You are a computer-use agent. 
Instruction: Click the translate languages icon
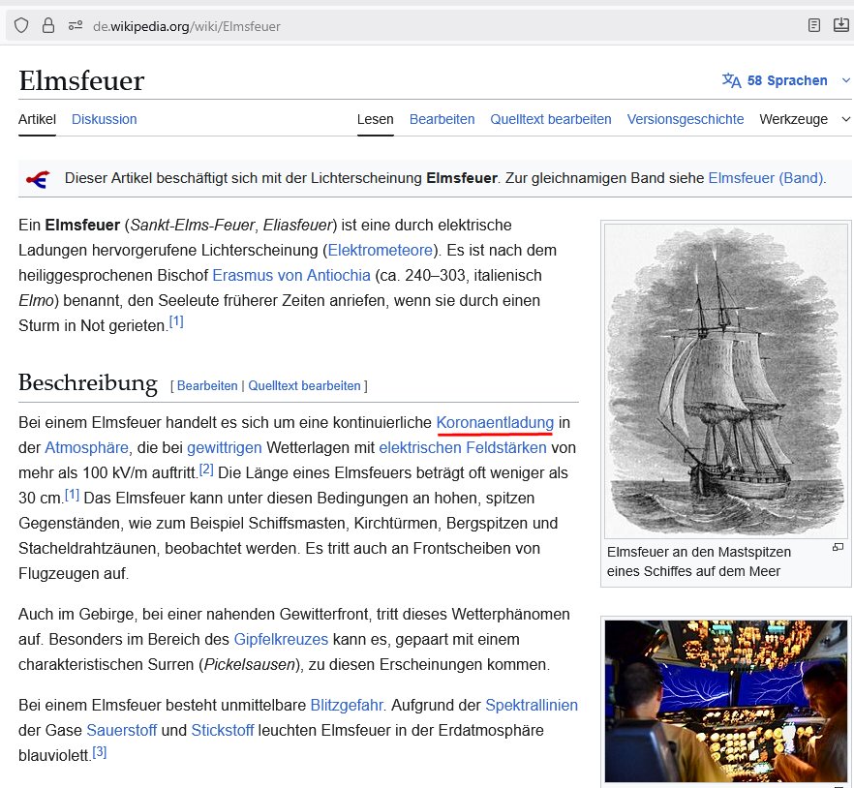tap(731, 80)
